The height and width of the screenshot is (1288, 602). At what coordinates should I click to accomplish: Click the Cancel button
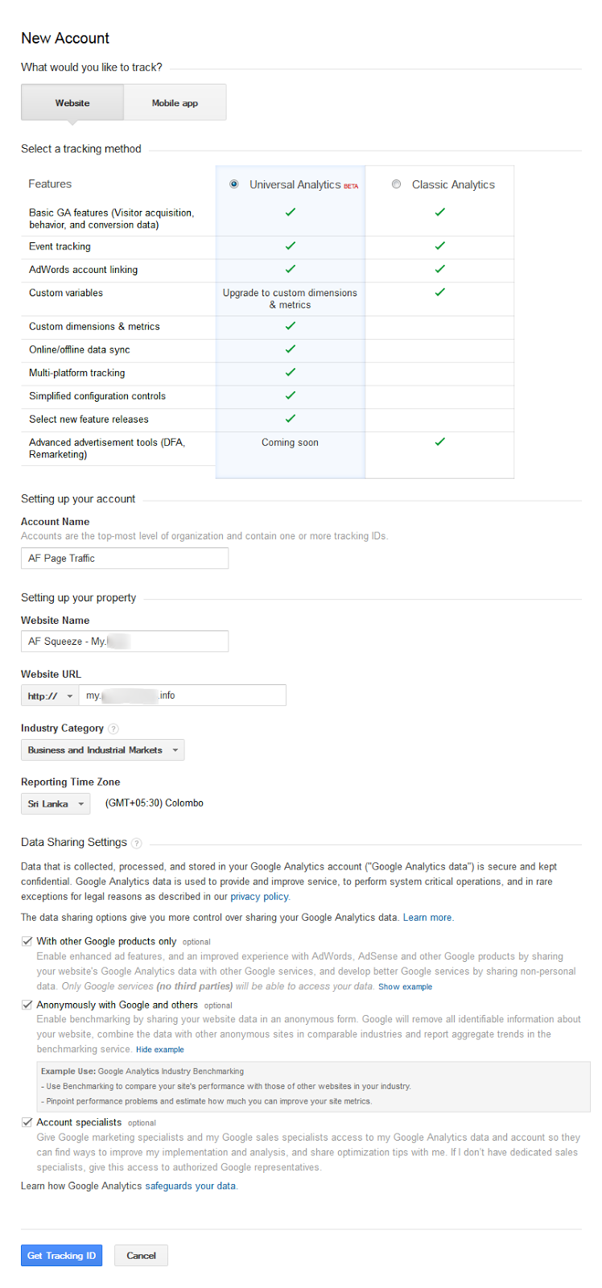click(x=141, y=1256)
